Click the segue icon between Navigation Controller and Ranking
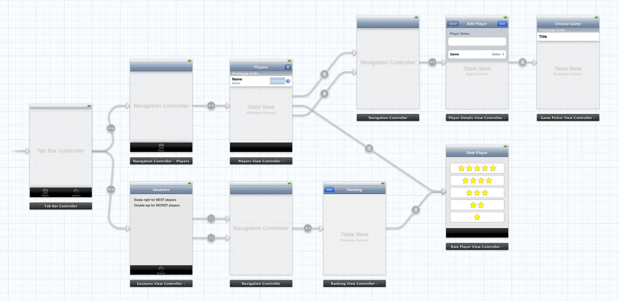 (x=308, y=228)
